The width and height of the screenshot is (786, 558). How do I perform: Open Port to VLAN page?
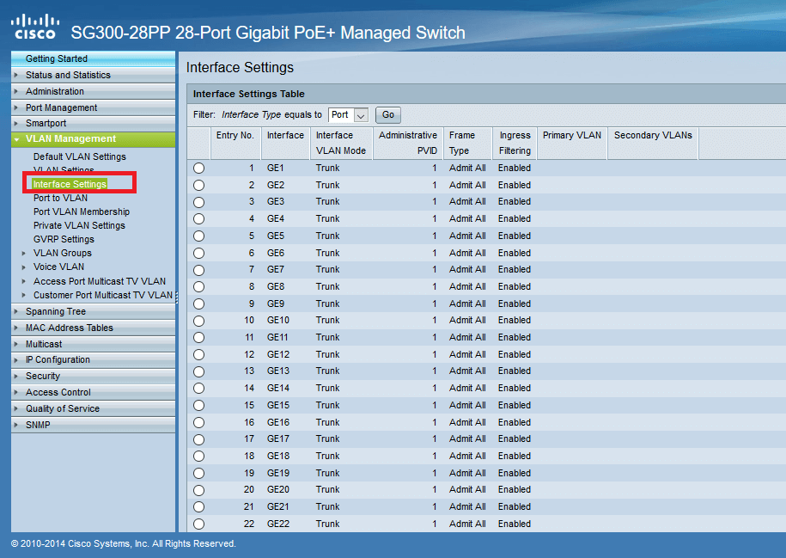[60, 199]
